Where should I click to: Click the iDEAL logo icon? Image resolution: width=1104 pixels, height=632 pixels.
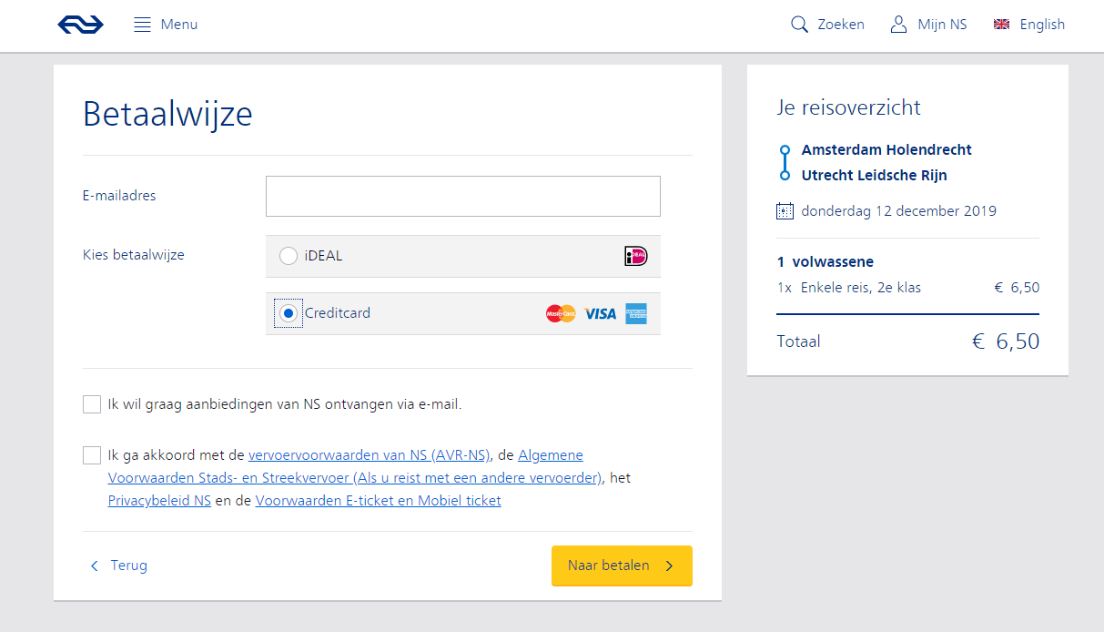click(635, 256)
